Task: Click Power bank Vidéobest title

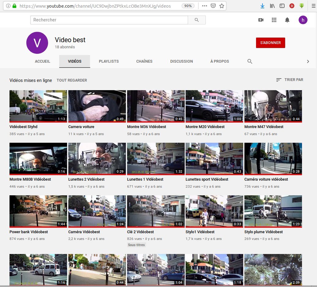Action: [x=29, y=232]
